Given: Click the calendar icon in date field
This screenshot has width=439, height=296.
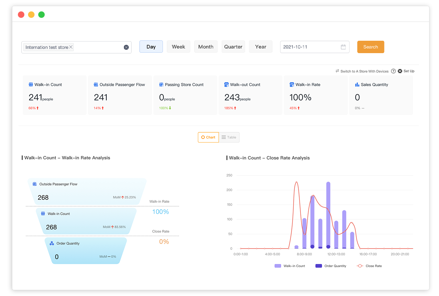Looking at the screenshot, I should (x=343, y=47).
